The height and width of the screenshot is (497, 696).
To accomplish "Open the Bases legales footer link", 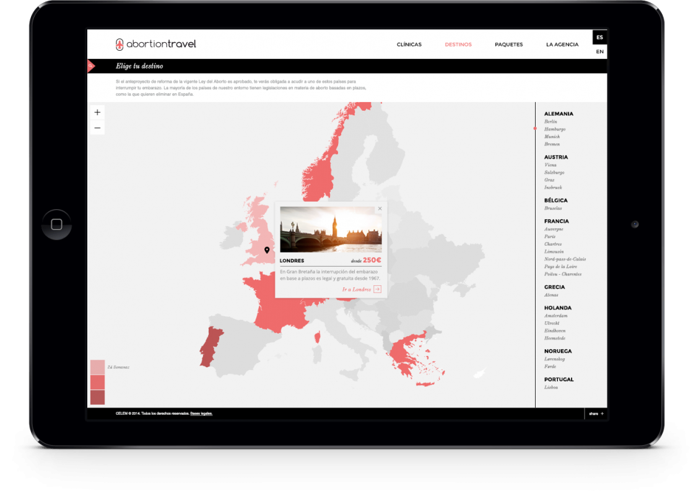I will 201,413.
